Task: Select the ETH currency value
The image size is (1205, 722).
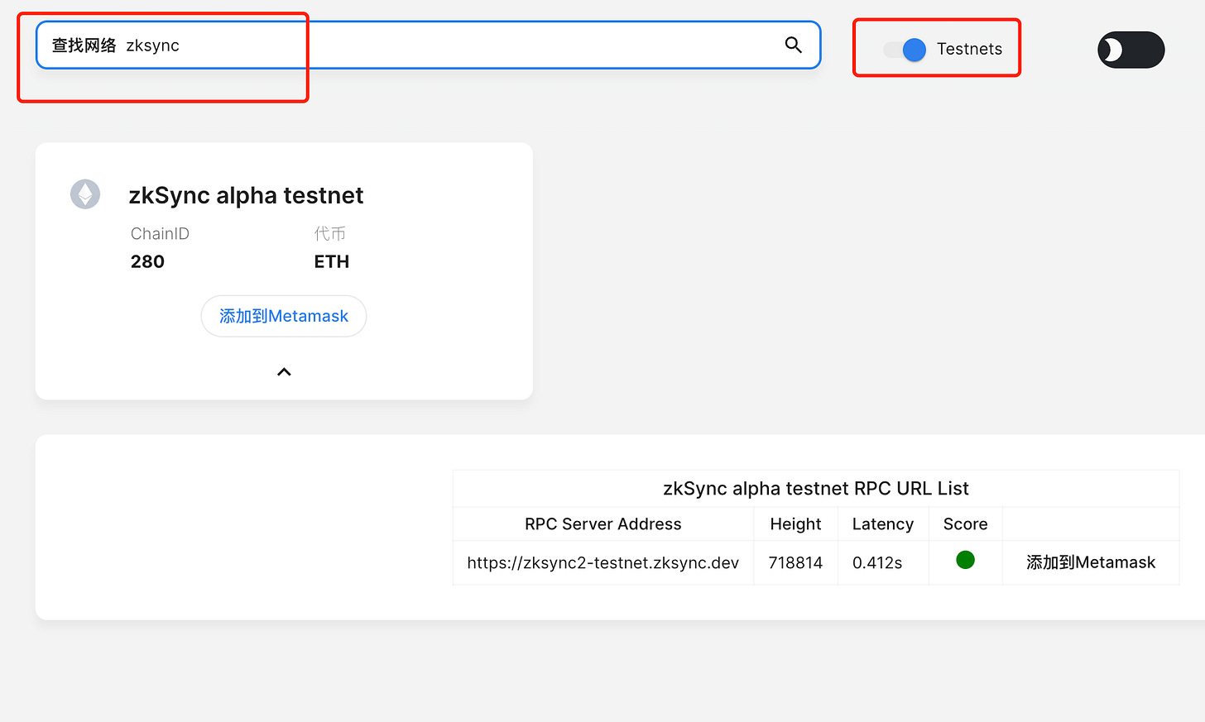Action: pyautogui.click(x=331, y=261)
